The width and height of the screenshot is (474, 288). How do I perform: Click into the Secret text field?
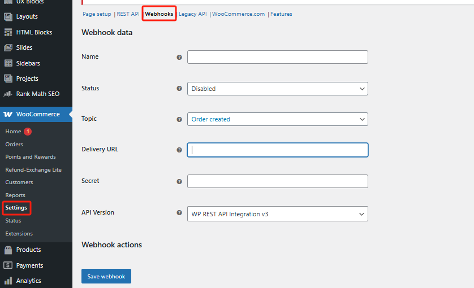coord(277,181)
